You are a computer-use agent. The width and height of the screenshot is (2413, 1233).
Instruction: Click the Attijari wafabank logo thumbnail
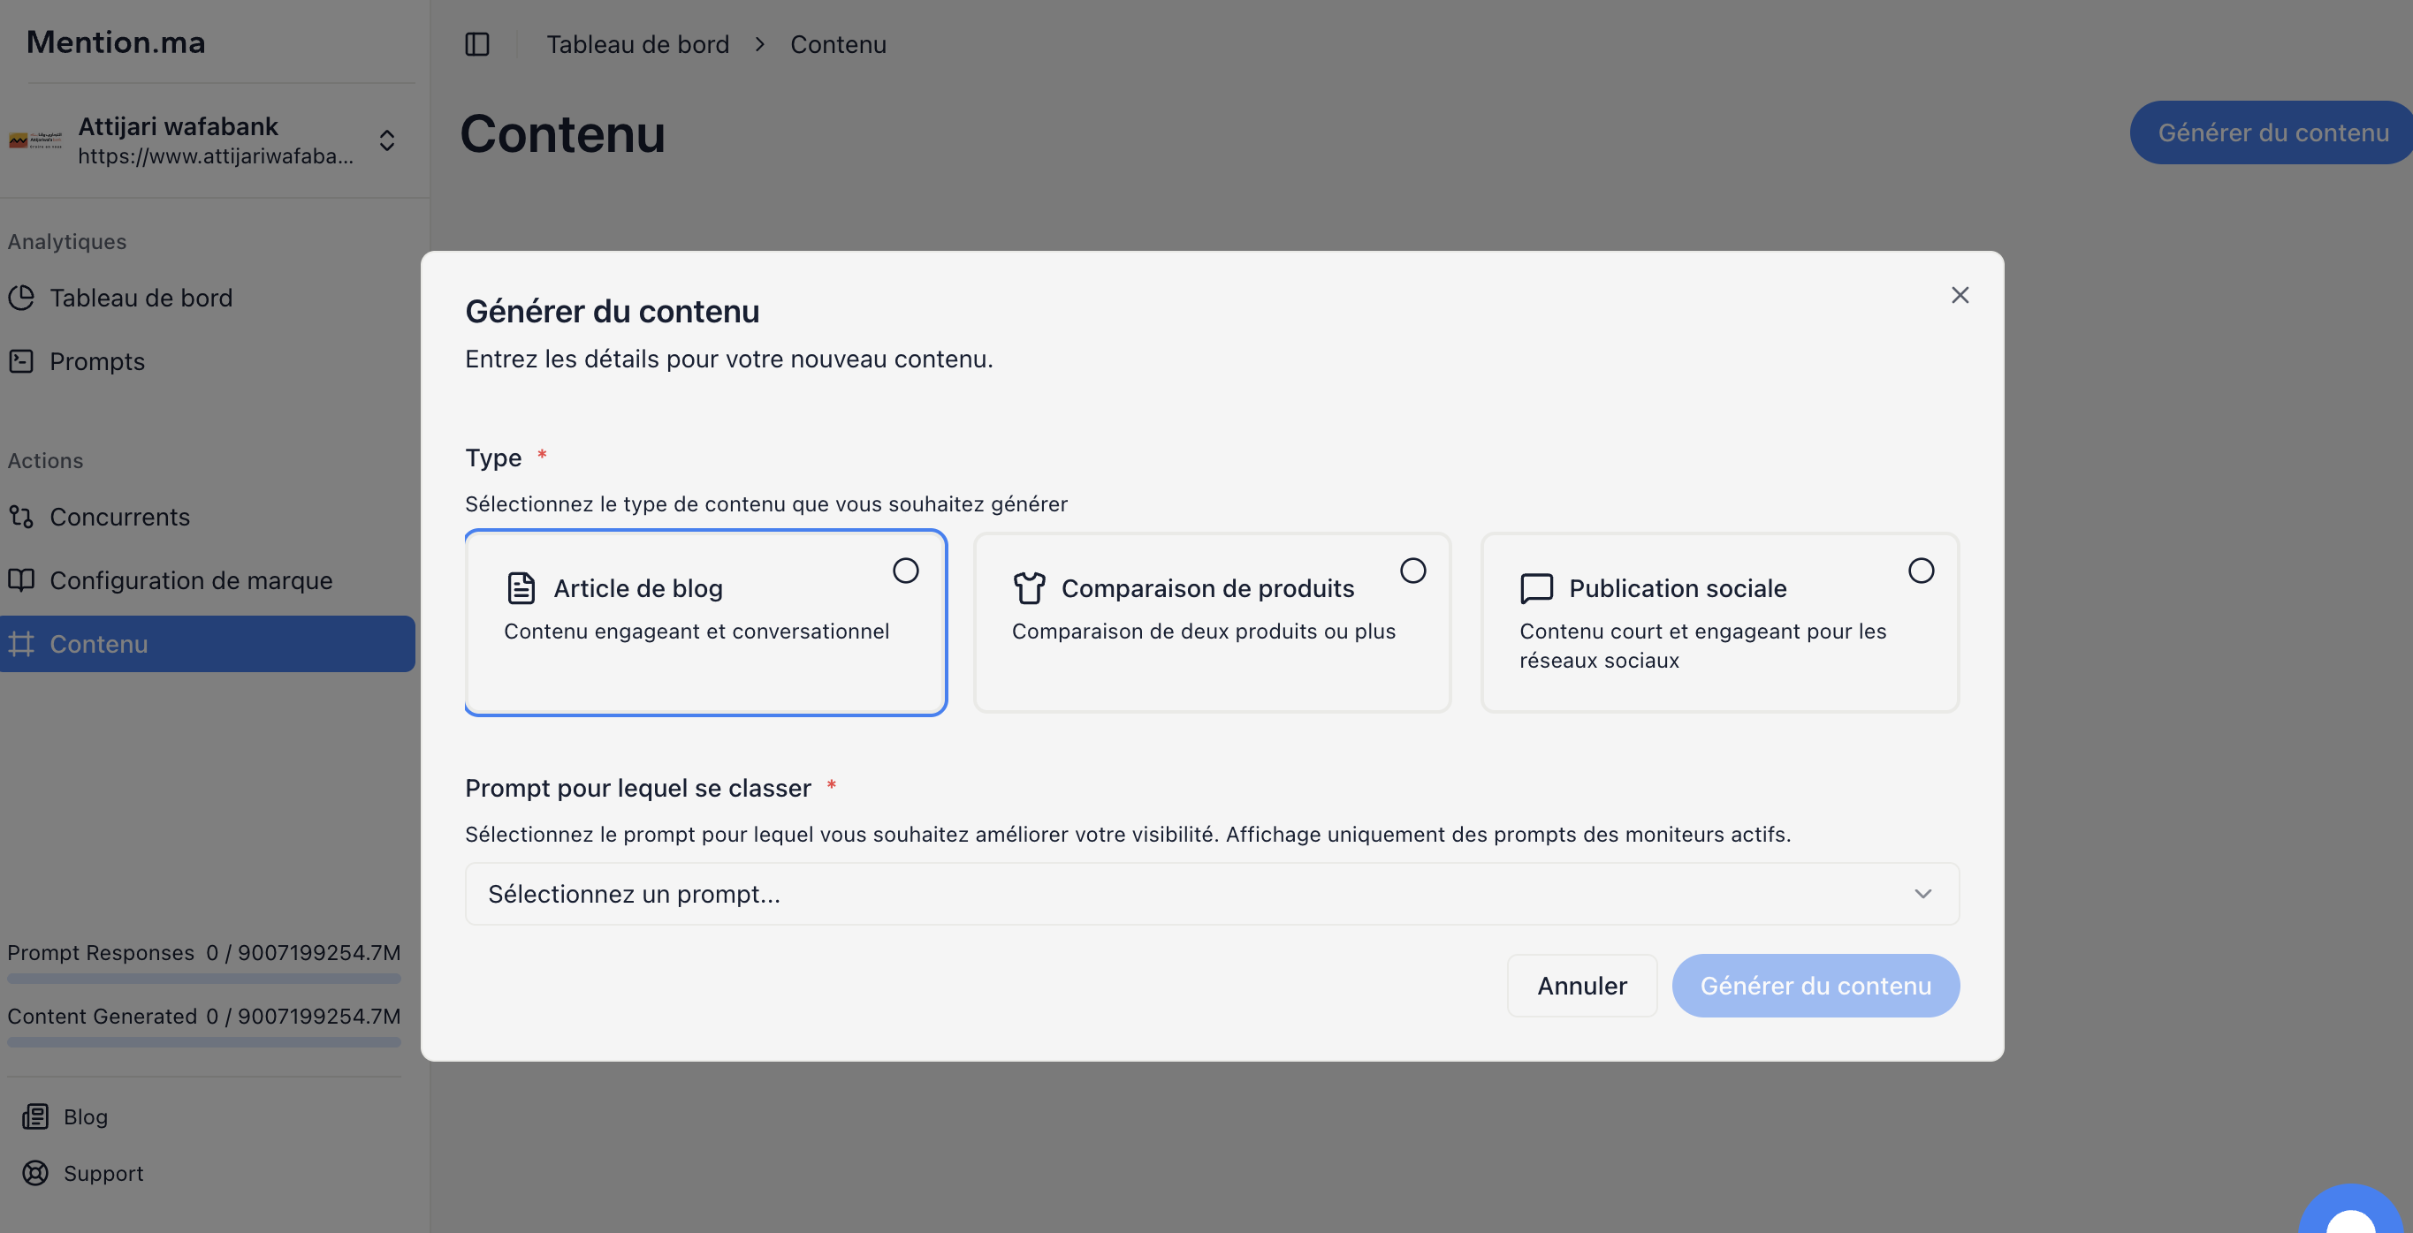[35, 140]
